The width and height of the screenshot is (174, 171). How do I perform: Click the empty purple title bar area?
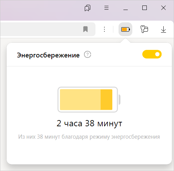40,10
